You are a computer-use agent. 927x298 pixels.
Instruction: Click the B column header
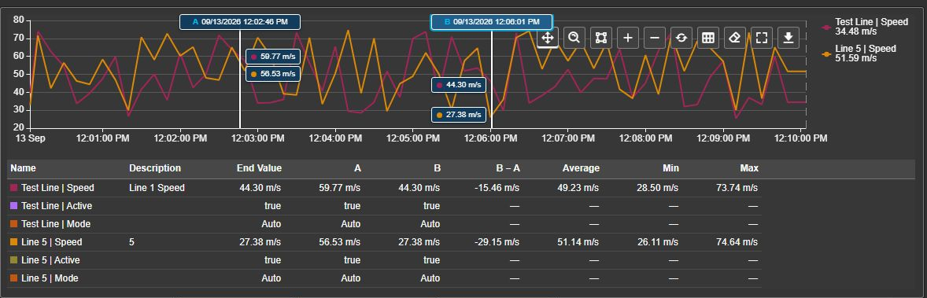click(438, 168)
